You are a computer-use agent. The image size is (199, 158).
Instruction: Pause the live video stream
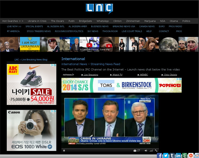tap(64, 151)
